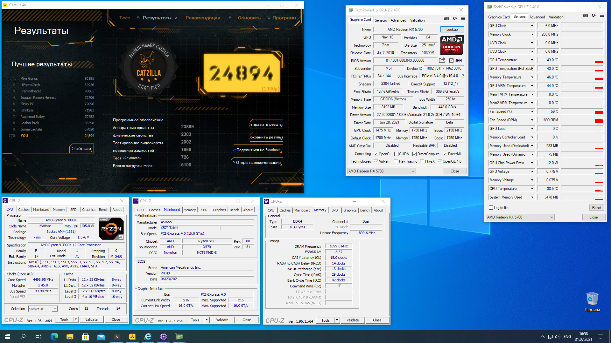This screenshot has height=343, width=611.
Task: Toggle the OpenCL checkbox
Action: (x=376, y=154)
